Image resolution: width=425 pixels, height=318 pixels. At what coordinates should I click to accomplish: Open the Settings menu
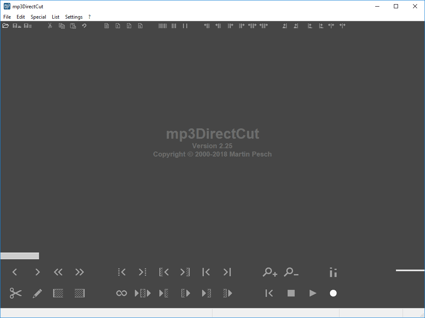pyautogui.click(x=74, y=17)
